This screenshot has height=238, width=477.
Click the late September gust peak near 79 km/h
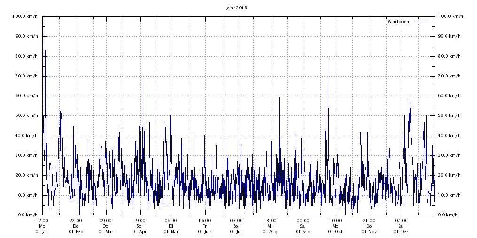(x=328, y=59)
